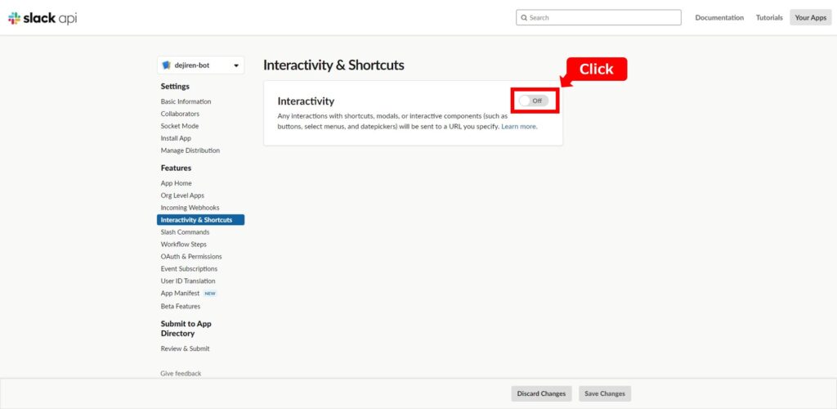837x409 pixels.
Task: Click the search magnifier icon
Action: click(524, 18)
